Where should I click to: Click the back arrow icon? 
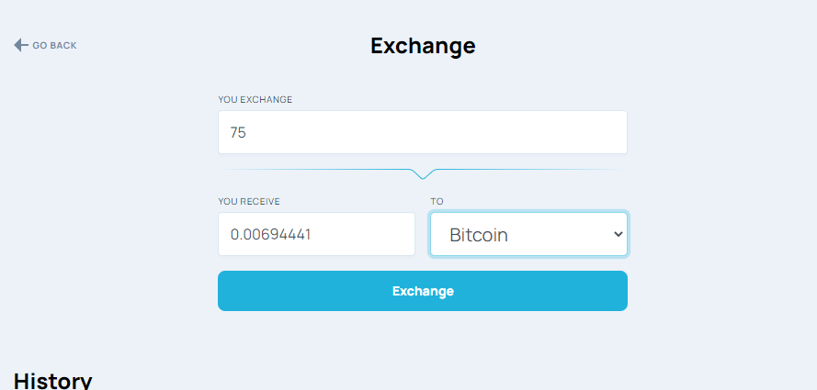[21, 45]
